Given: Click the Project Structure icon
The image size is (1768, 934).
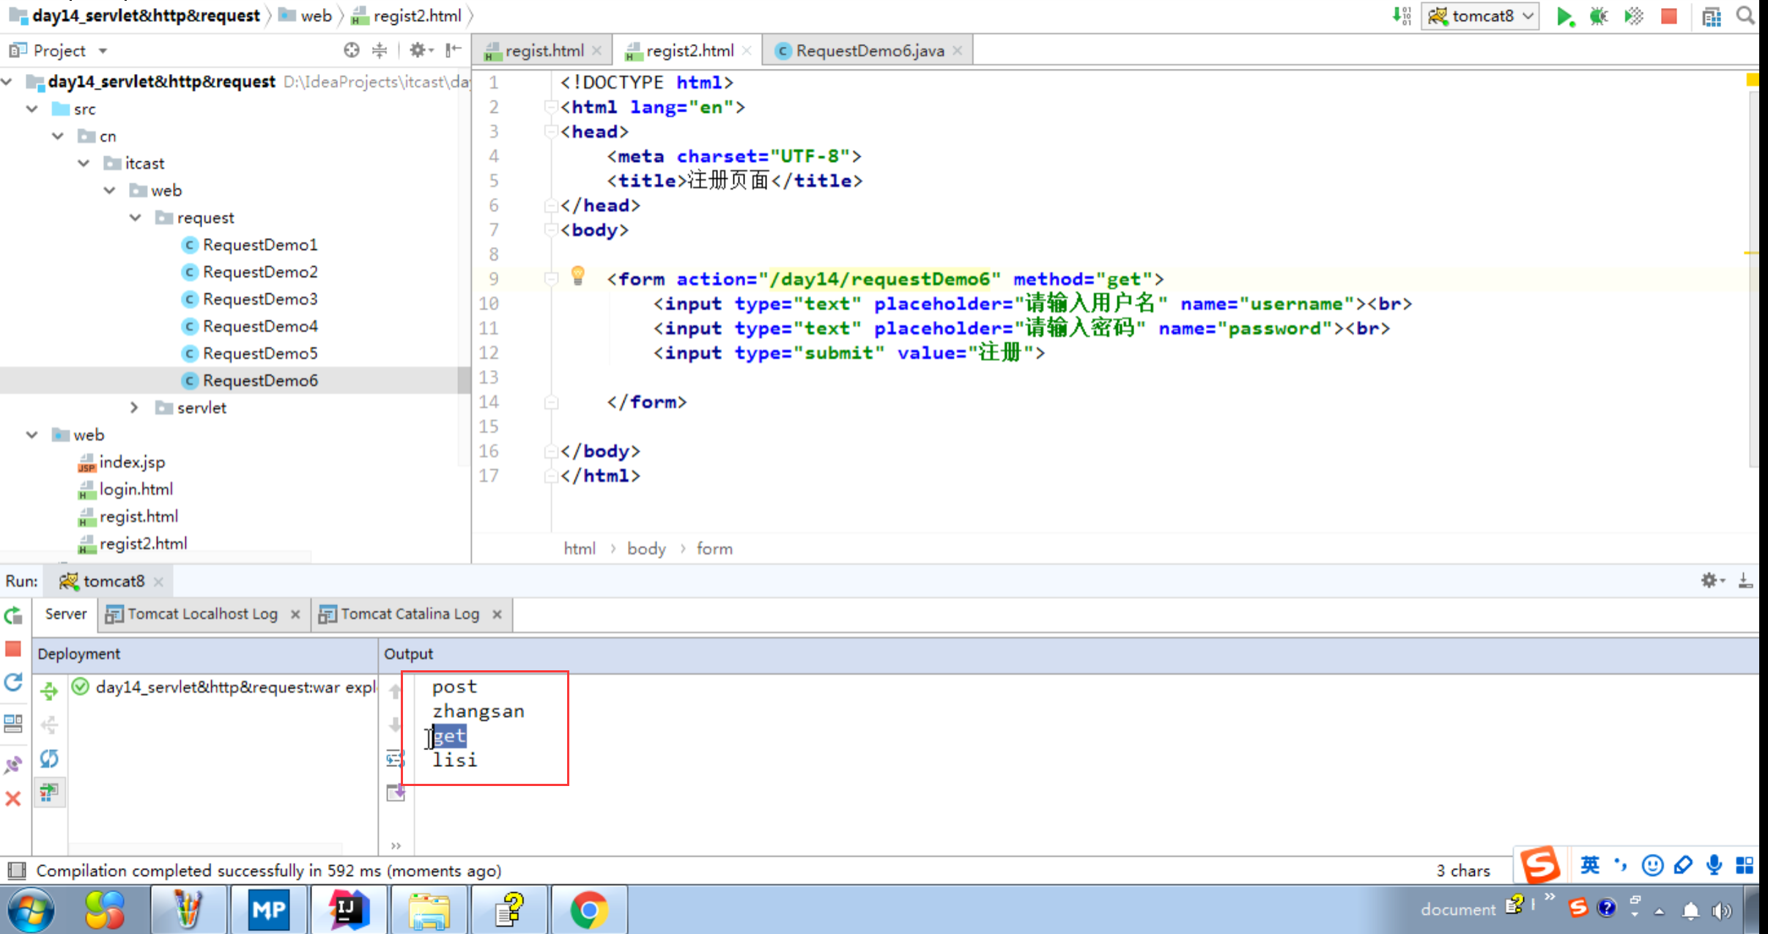Looking at the screenshot, I should click(1712, 16).
